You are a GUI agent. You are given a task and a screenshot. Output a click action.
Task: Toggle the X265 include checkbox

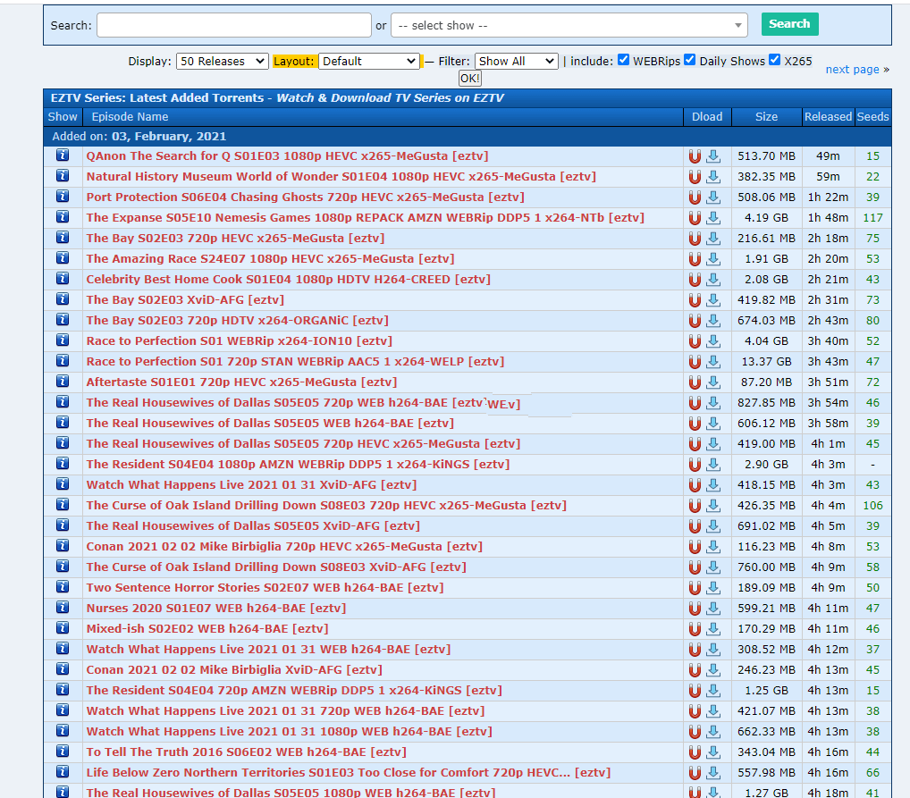[774, 60]
